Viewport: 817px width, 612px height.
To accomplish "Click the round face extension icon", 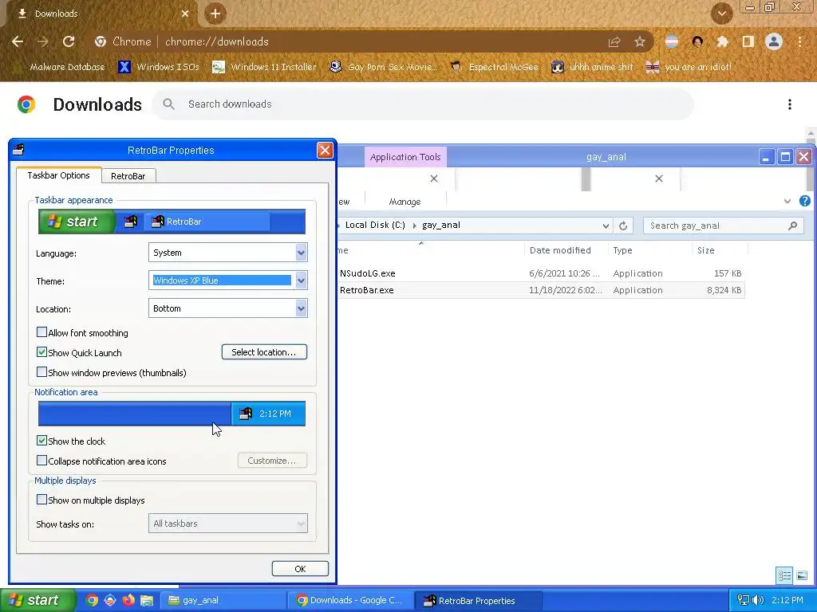I will click(697, 41).
